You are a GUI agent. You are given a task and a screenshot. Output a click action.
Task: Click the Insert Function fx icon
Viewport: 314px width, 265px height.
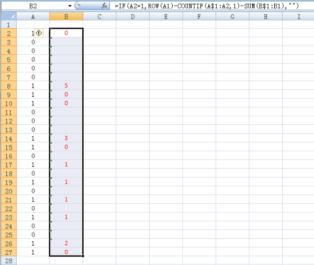click(x=104, y=6)
